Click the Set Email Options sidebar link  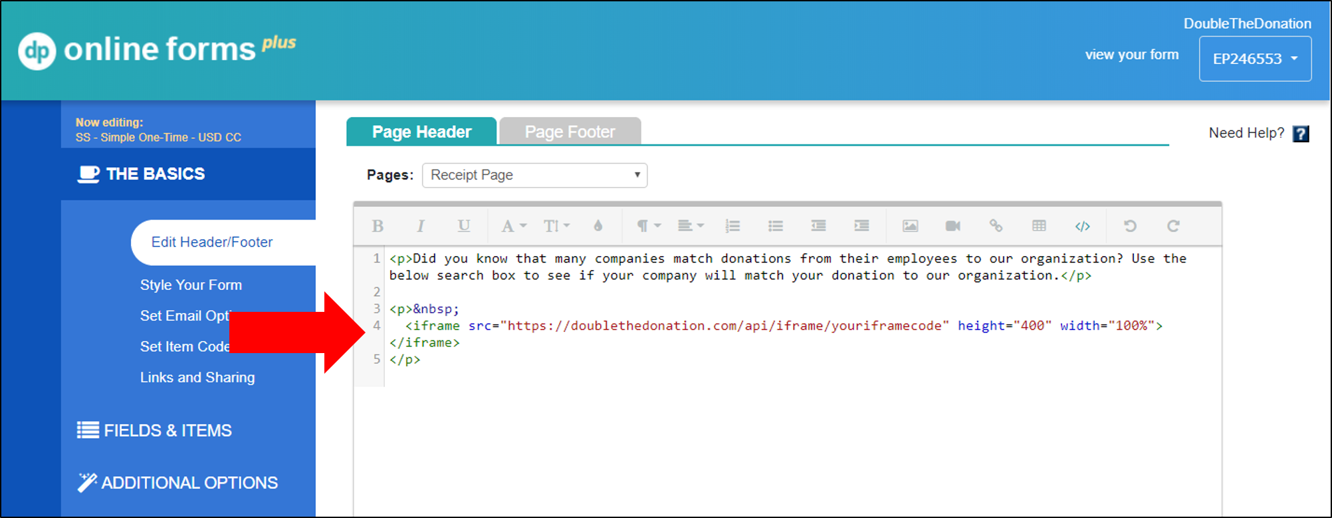pyautogui.click(x=185, y=316)
